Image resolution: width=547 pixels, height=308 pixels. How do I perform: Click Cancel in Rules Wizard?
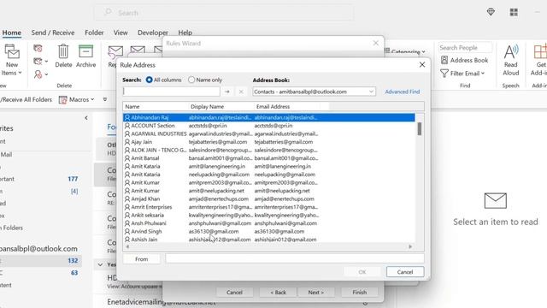(234, 293)
